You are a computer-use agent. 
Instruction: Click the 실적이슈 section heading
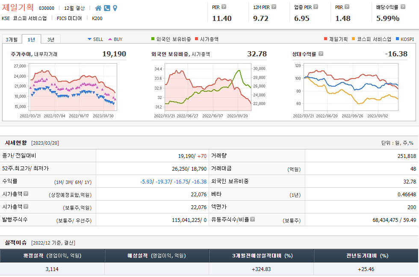click(x=16, y=242)
